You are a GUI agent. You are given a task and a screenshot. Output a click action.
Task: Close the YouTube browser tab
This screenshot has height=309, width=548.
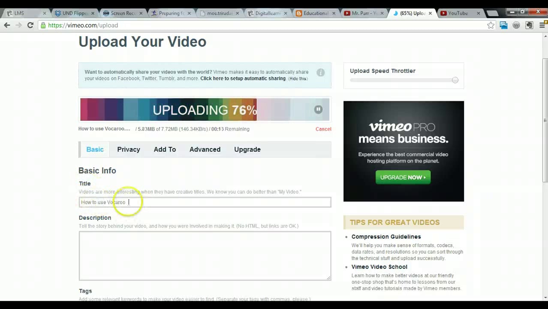click(x=479, y=13)
